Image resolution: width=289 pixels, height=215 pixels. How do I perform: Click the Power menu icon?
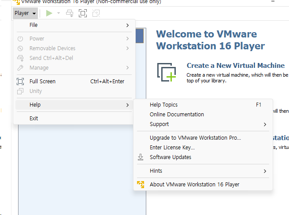(x=20, y=38)
